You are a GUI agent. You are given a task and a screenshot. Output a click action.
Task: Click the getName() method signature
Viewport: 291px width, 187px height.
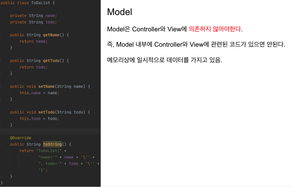pyautogui.click(x=39, y=35)
